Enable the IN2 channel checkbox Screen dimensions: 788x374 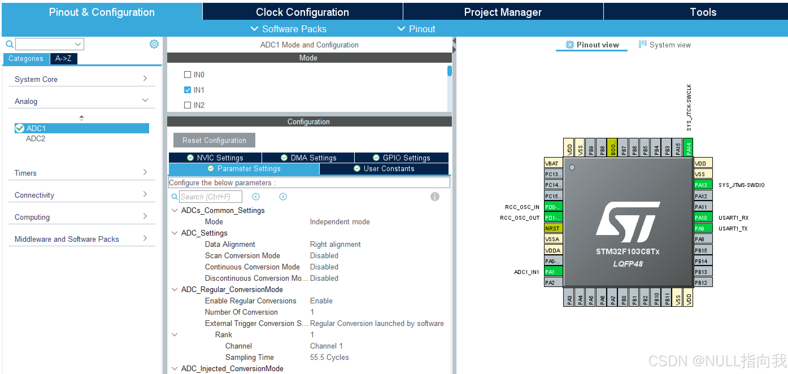pyautogui.click(x=187, y=105)
